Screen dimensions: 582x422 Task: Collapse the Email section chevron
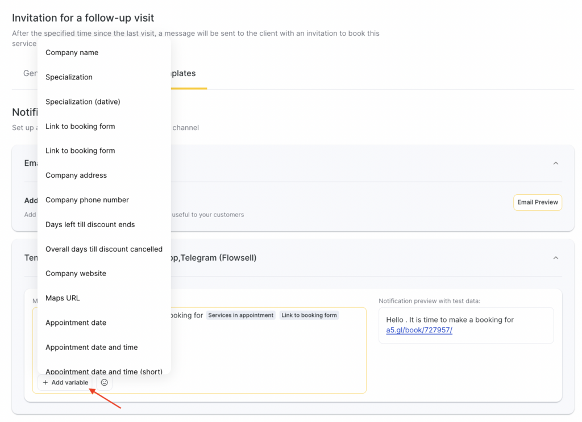pos(555,164)
